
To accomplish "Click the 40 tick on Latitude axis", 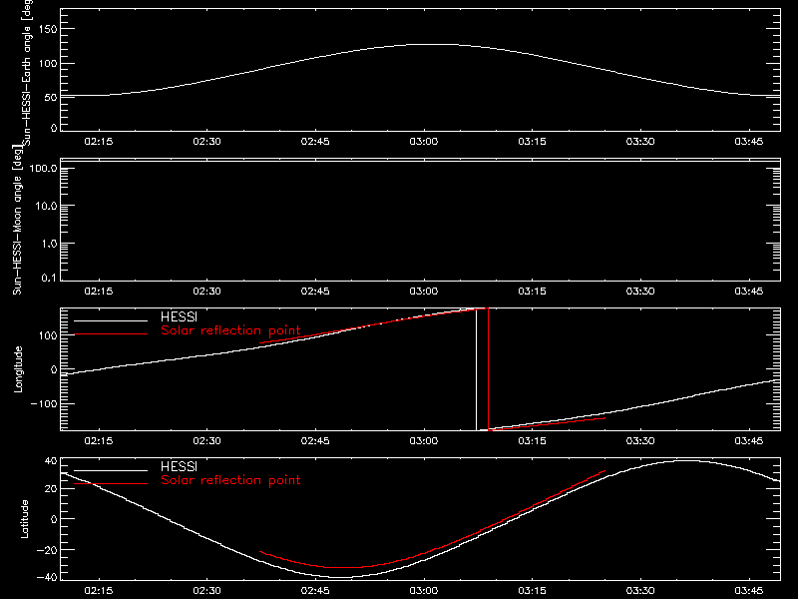I will 51,461.
